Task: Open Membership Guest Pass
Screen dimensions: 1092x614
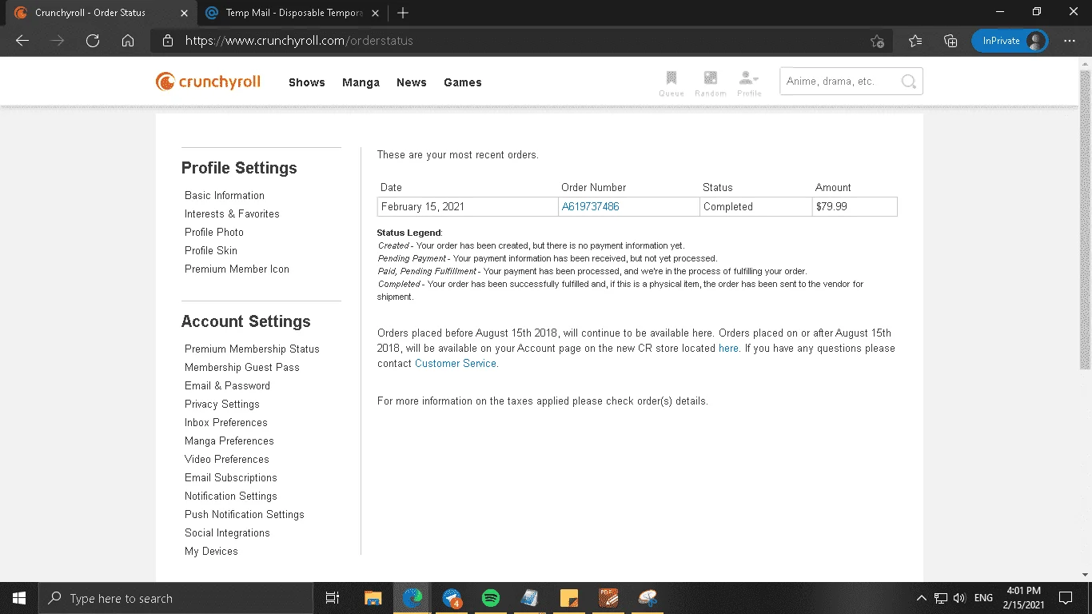Action: point(242,367)
